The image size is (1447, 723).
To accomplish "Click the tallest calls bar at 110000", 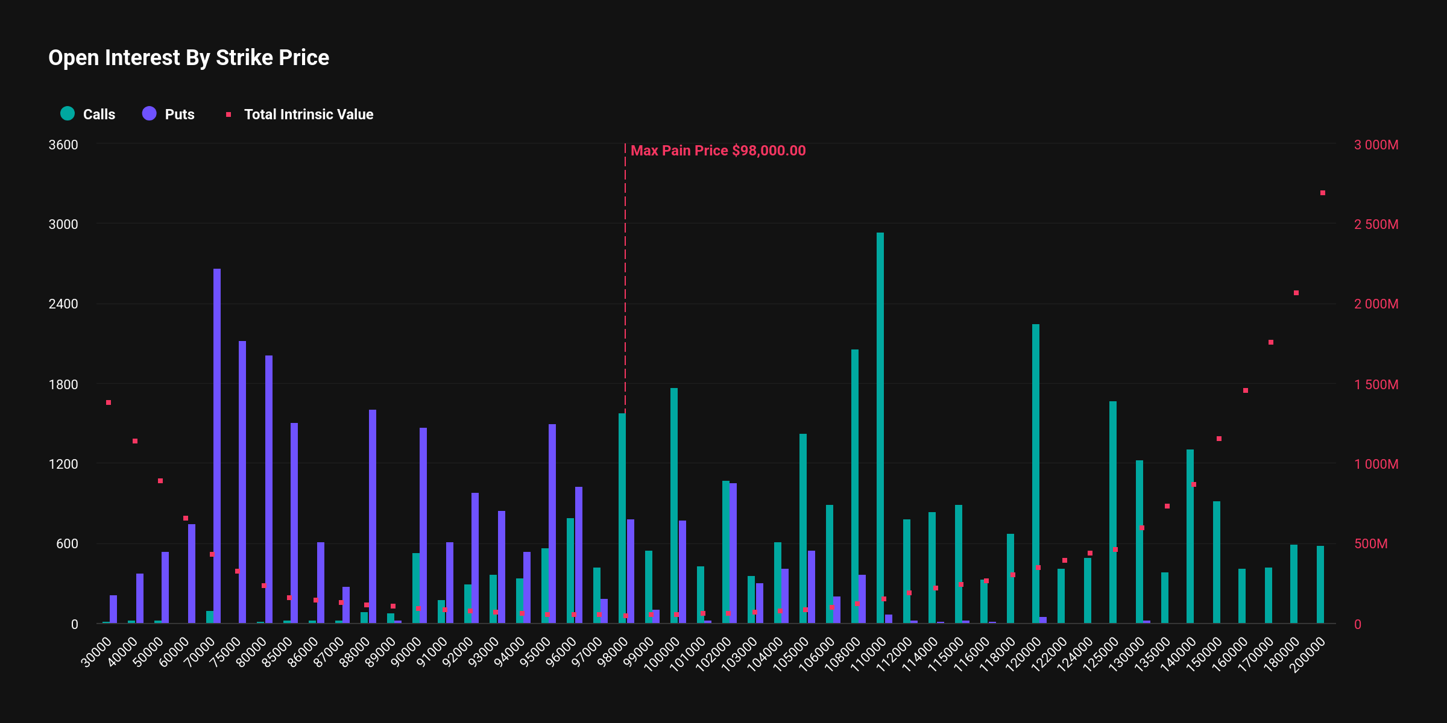I will pos(880,428).
